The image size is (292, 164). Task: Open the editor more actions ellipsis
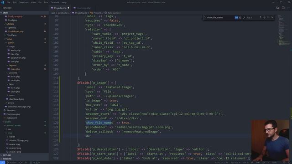tap(288, 8)
